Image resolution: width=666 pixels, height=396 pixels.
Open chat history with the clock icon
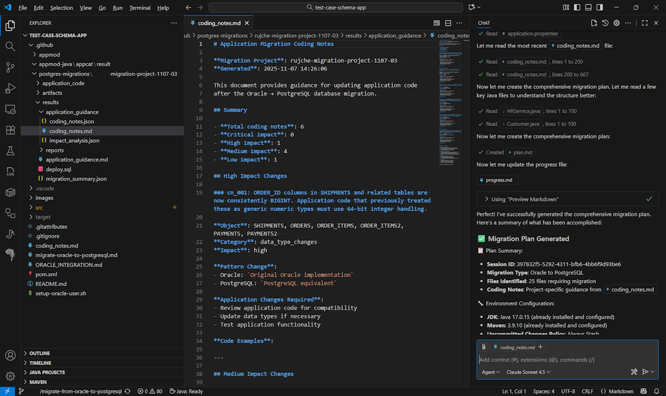point(605,23)
